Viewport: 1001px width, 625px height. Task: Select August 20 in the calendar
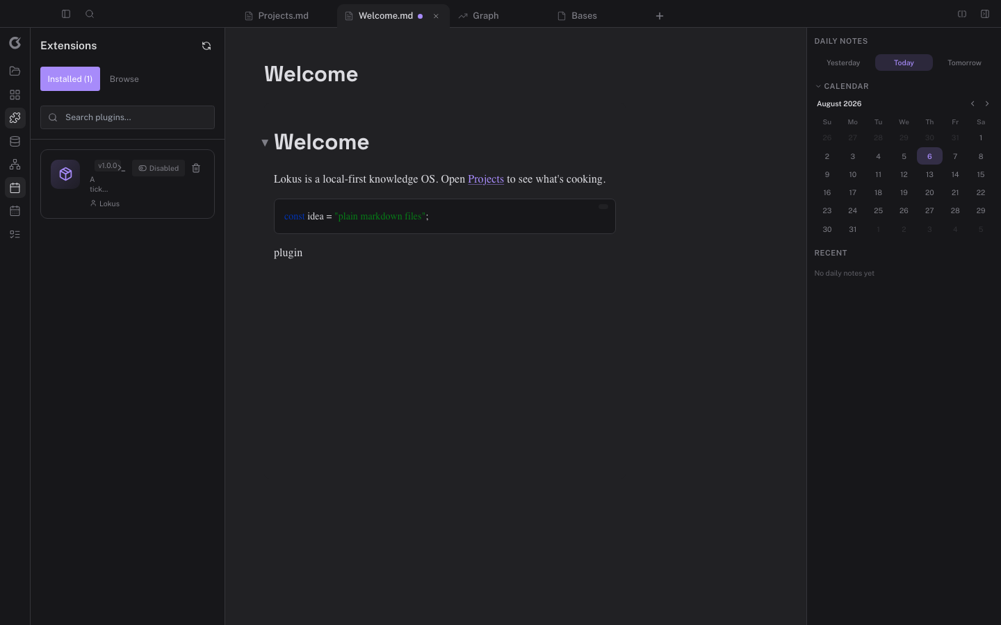coord(929,192)
